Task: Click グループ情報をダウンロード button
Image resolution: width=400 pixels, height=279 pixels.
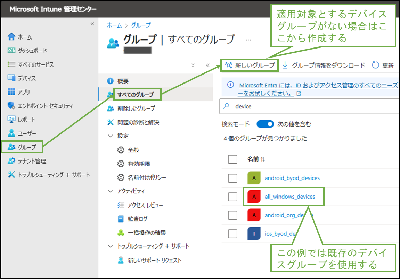Action: click(324, 66)
